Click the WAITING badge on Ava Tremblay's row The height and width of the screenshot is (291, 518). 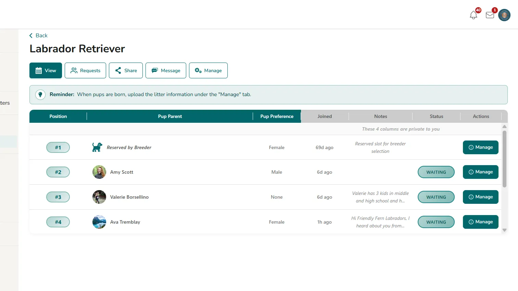click(436, 222)
